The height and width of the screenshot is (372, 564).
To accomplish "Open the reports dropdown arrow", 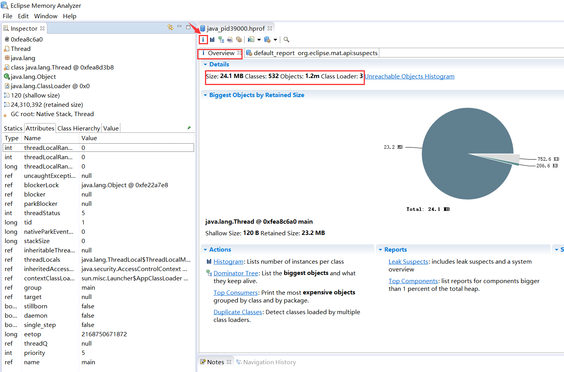I will [259, 40].
